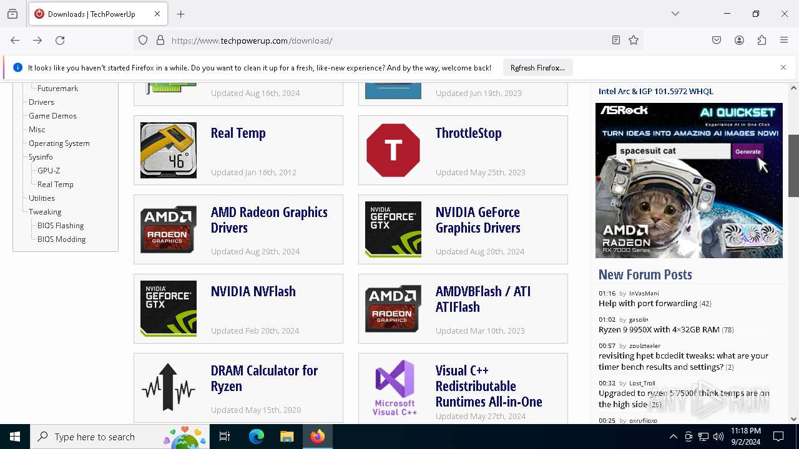Image resolution: width=799 pixels, height=449 pixels.
Task: Click the NVIDIA NVFlash GeForce logo
Action: (169, 309)
